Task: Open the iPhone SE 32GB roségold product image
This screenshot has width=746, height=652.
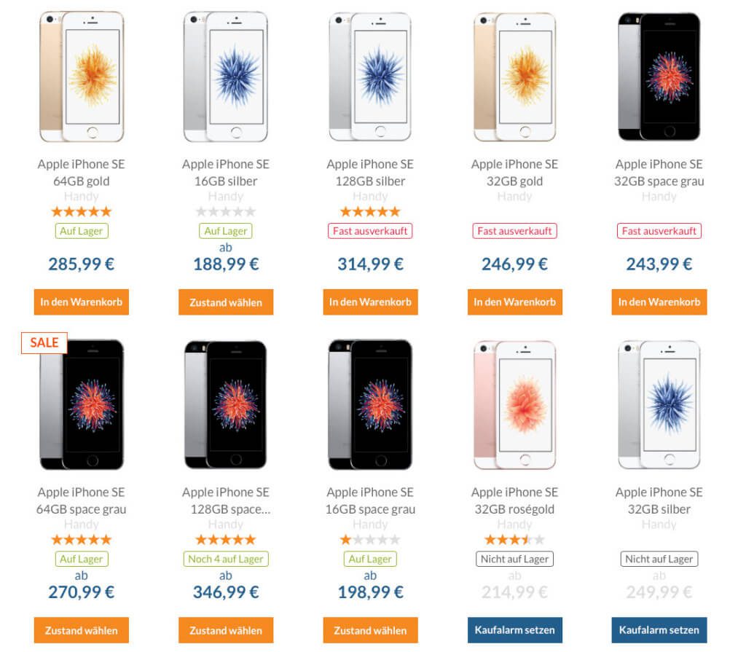Action: coord(515,405)
